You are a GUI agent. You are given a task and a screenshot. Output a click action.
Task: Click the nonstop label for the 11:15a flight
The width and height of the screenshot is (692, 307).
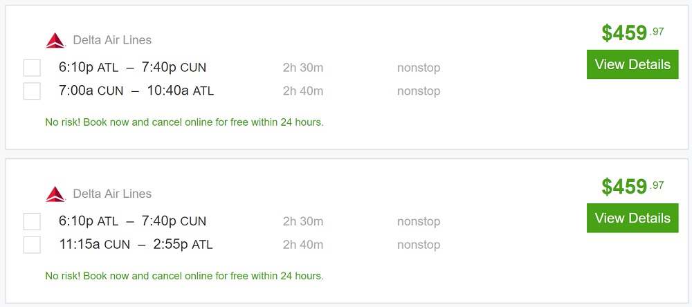[x=419, y=245]
